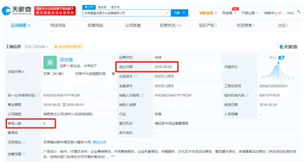The image size is (305, 162).
Task: Select the 查老板 search tab
Action: [102, 7]
